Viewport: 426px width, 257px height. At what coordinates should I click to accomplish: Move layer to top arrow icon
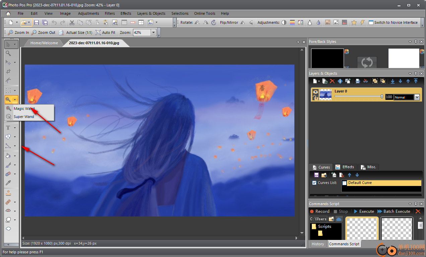(416, 81)
